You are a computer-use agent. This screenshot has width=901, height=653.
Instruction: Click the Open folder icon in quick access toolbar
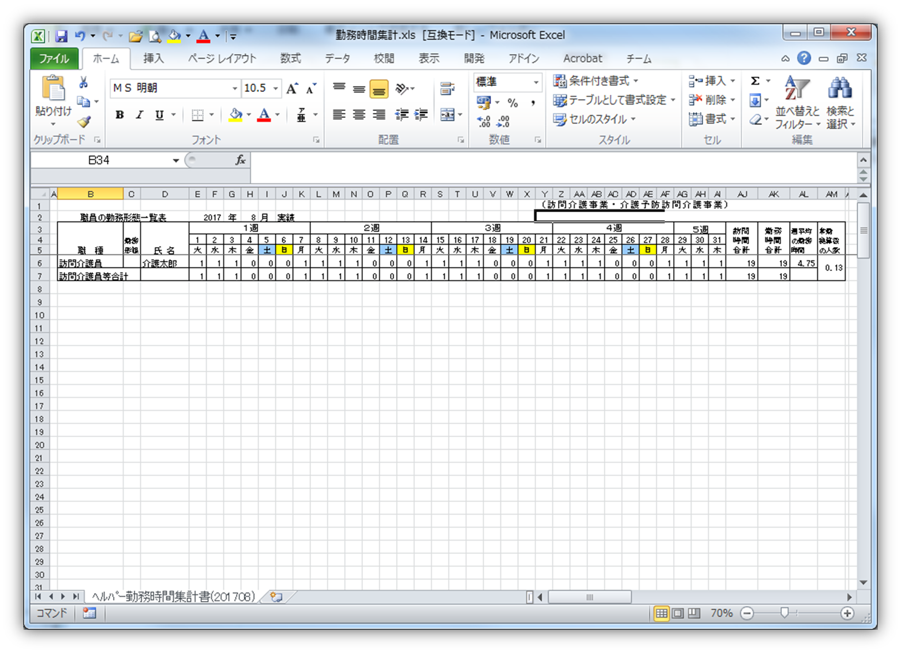pyautogui.click(x=135, y=37)
